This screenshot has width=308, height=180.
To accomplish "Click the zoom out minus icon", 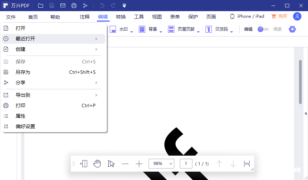I will (125, 164).
